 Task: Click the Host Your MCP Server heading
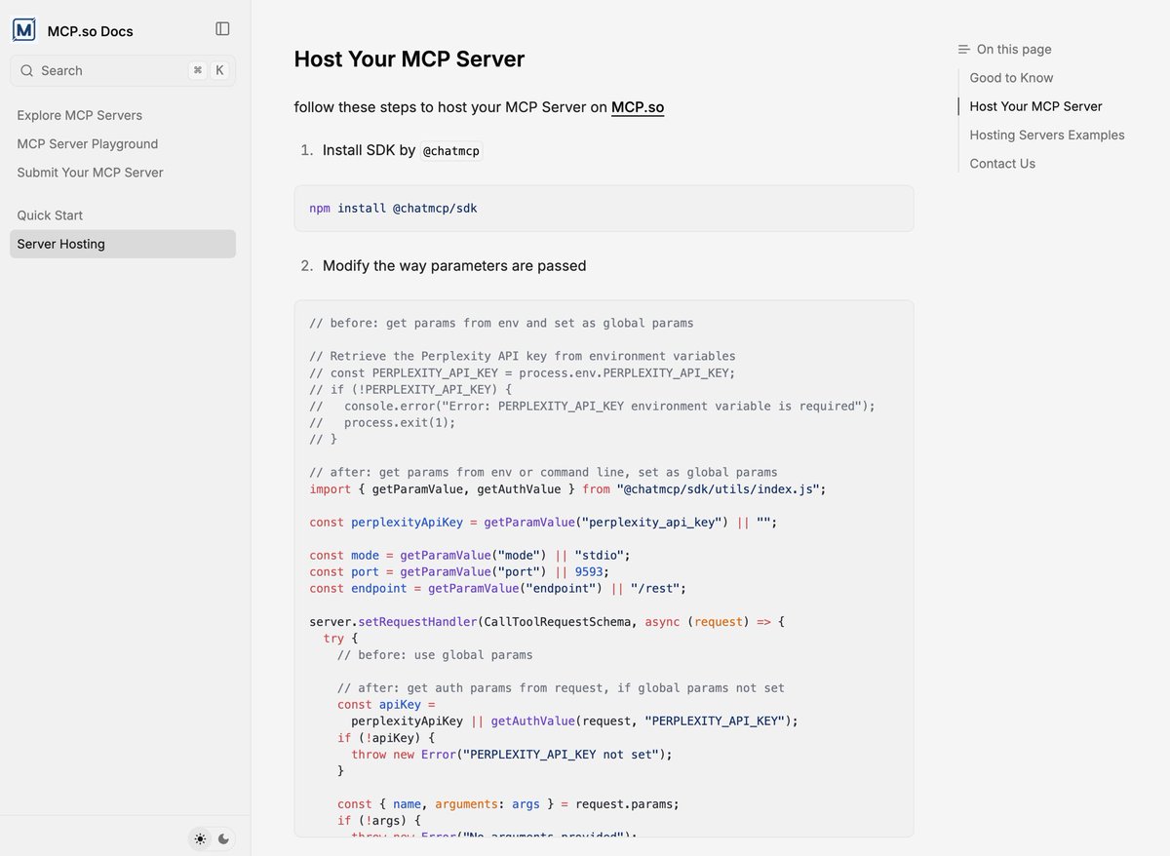point(409,58)
